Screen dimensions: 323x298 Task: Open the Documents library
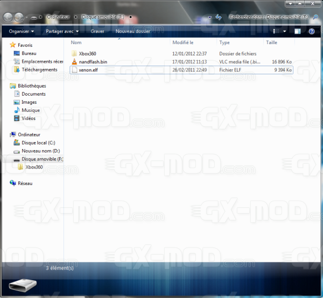33,94
